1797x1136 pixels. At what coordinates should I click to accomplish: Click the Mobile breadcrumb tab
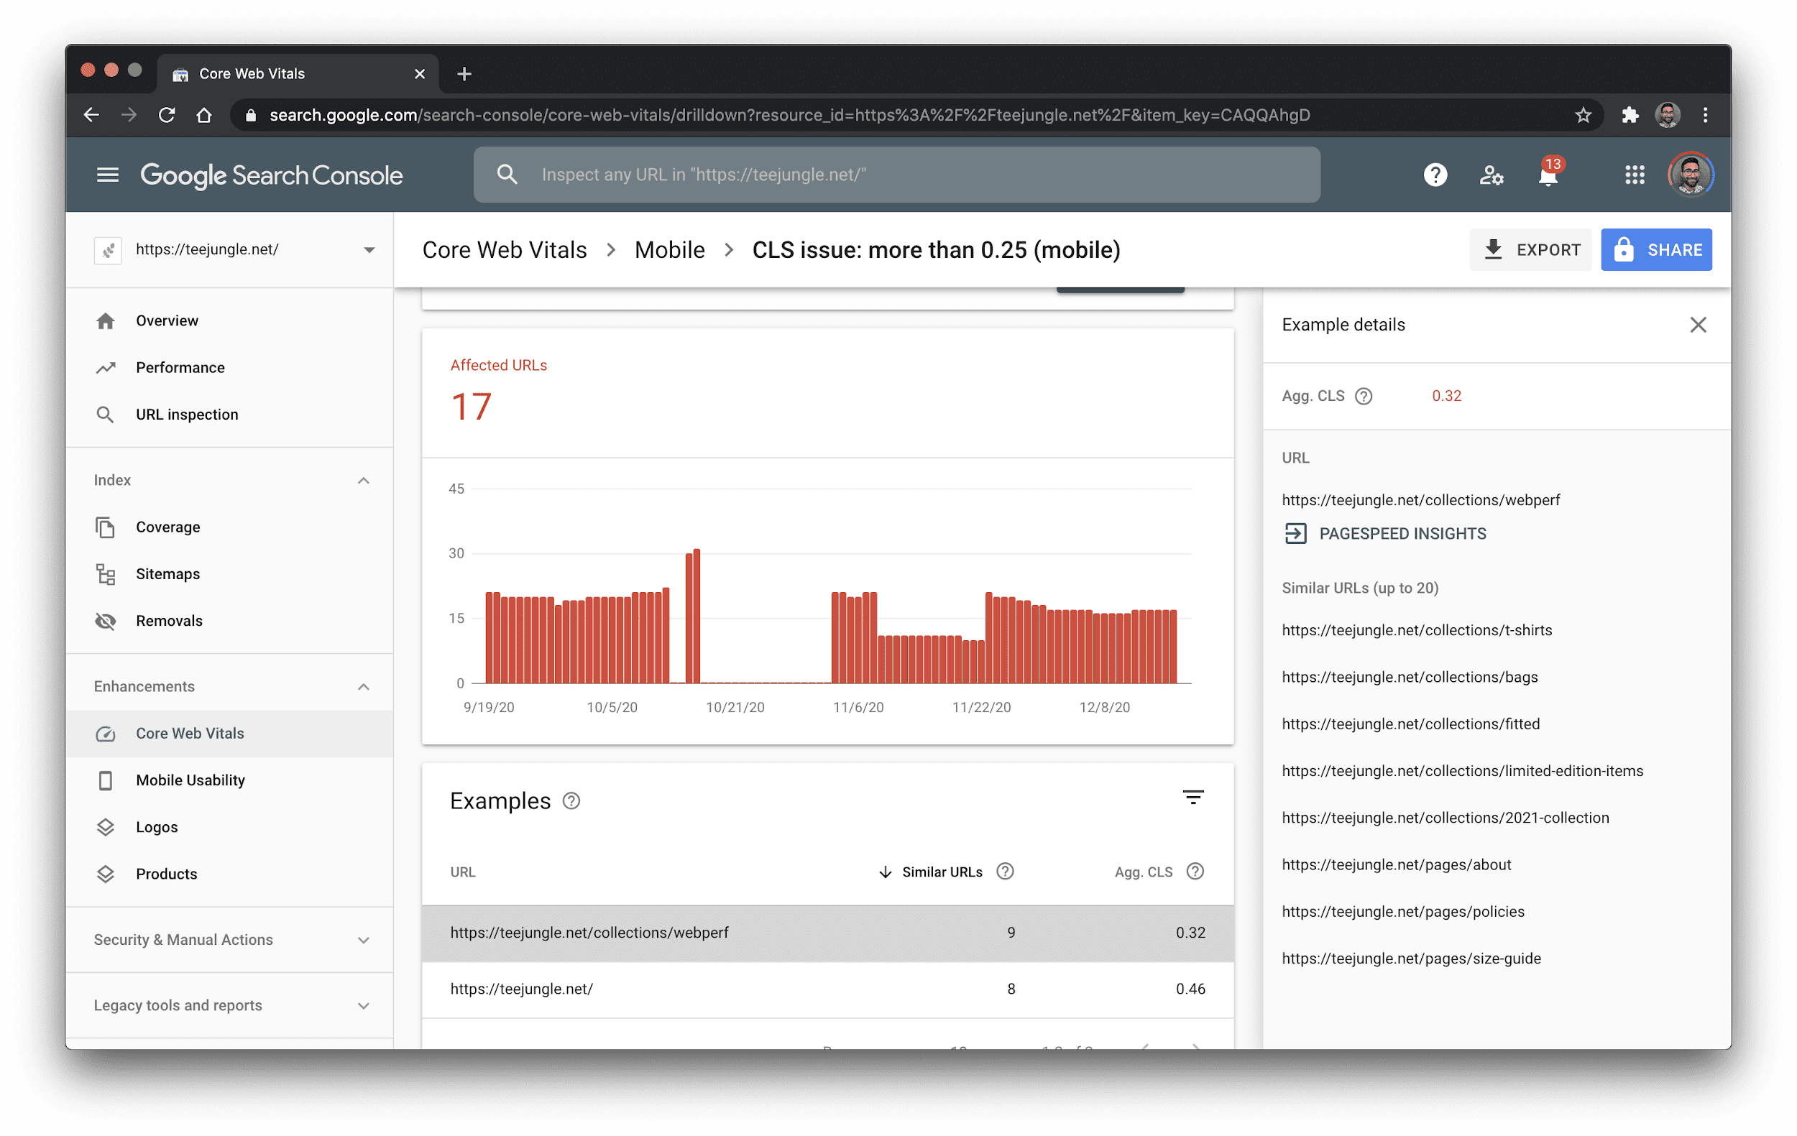click(668, 249)
